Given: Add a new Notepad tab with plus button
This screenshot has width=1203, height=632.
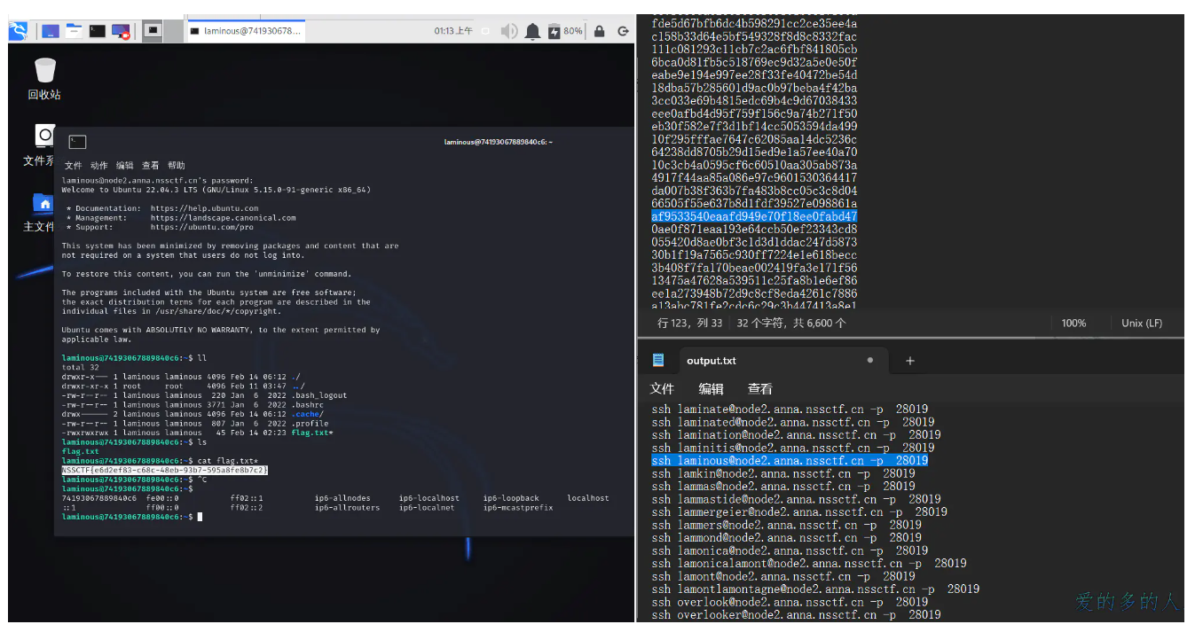Looking at the screenshot, I should [x=909, y=361].
